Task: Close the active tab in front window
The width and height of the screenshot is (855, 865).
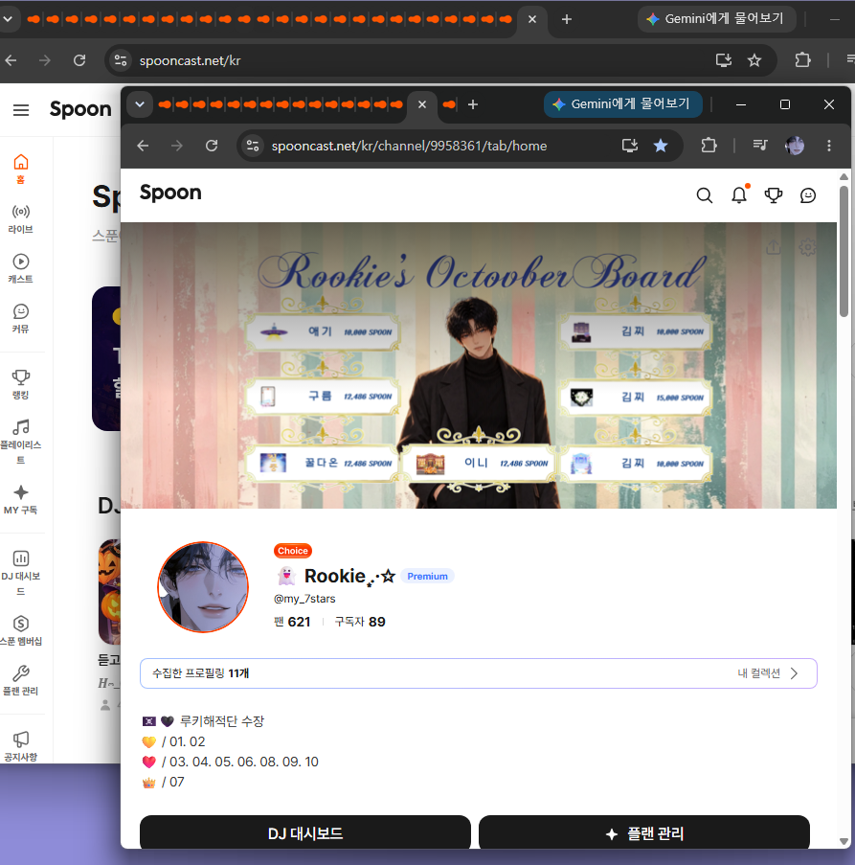Action: (x=421, y=104)
